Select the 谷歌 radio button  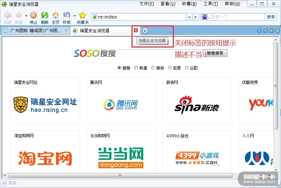pyautogui.click(x=186, y=68)
